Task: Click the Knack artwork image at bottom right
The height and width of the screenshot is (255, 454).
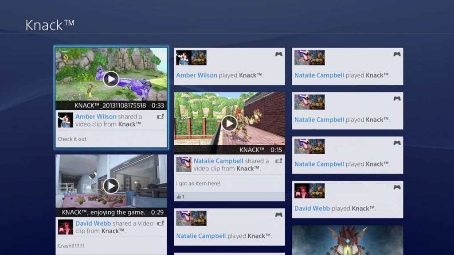Action: 347,241
